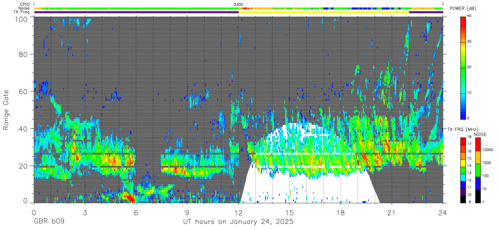Click the green middle of power color bar
This screenshot has width=498, height=230.
click(x=463, y=67)
